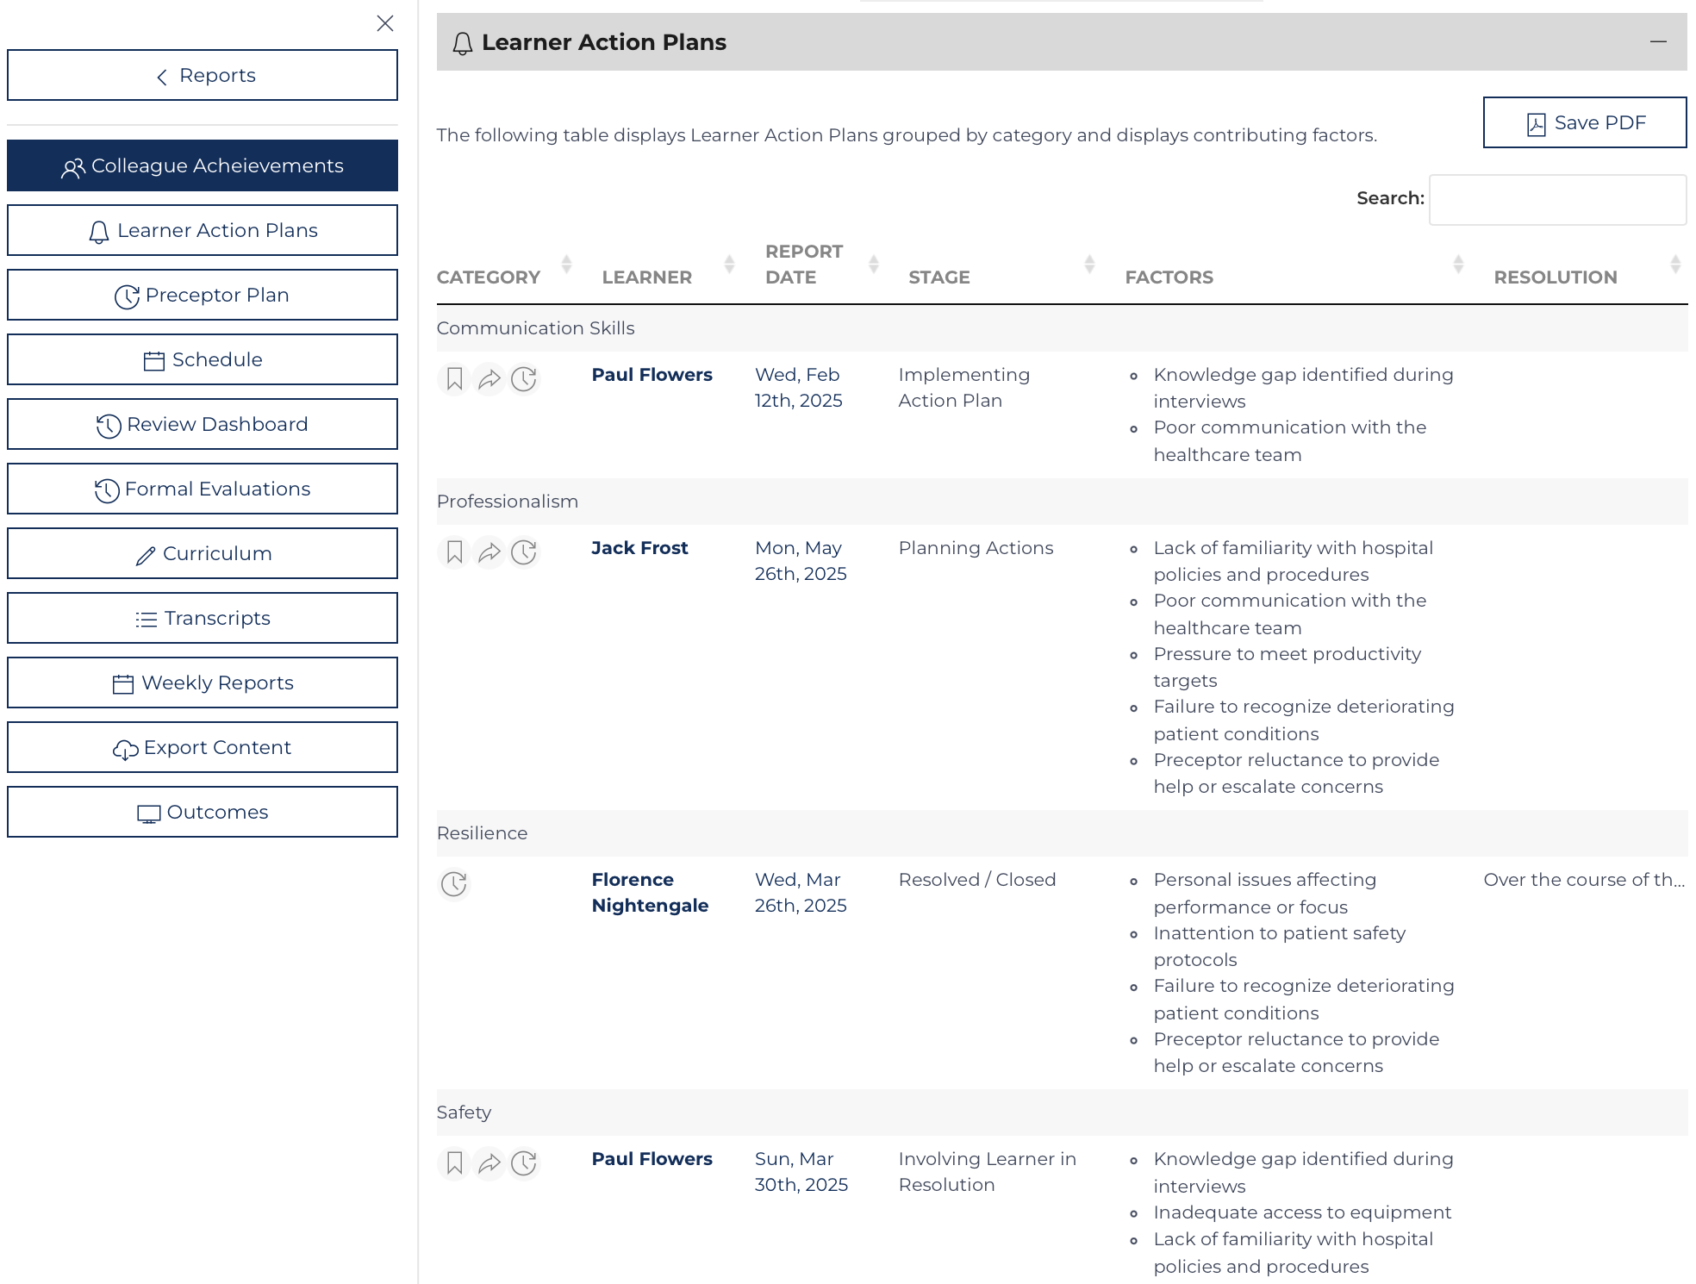
Task: Open Florence Nightengale learner link
Action: 650,893
